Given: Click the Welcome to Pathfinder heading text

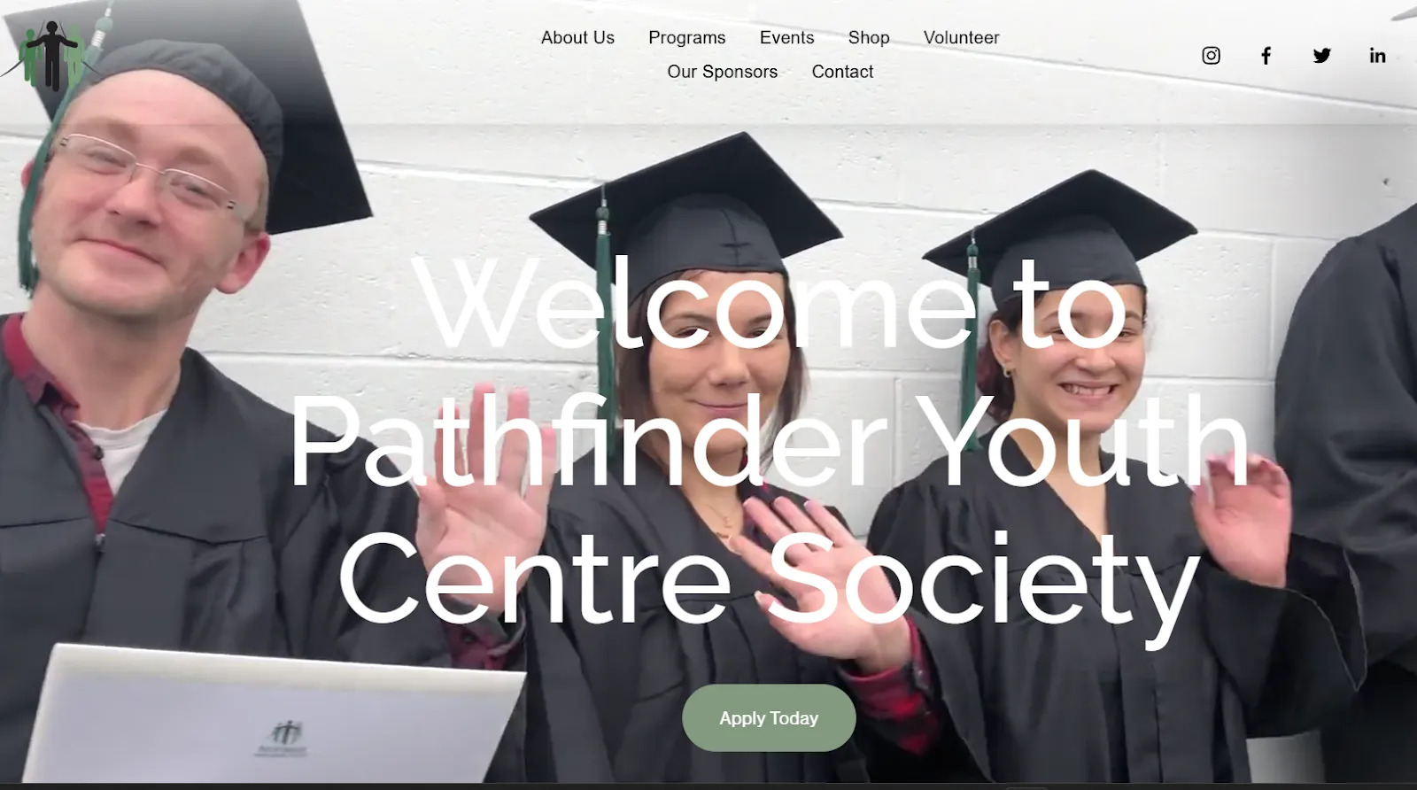Looking at the screenshot, I should [x=770, y=439].
